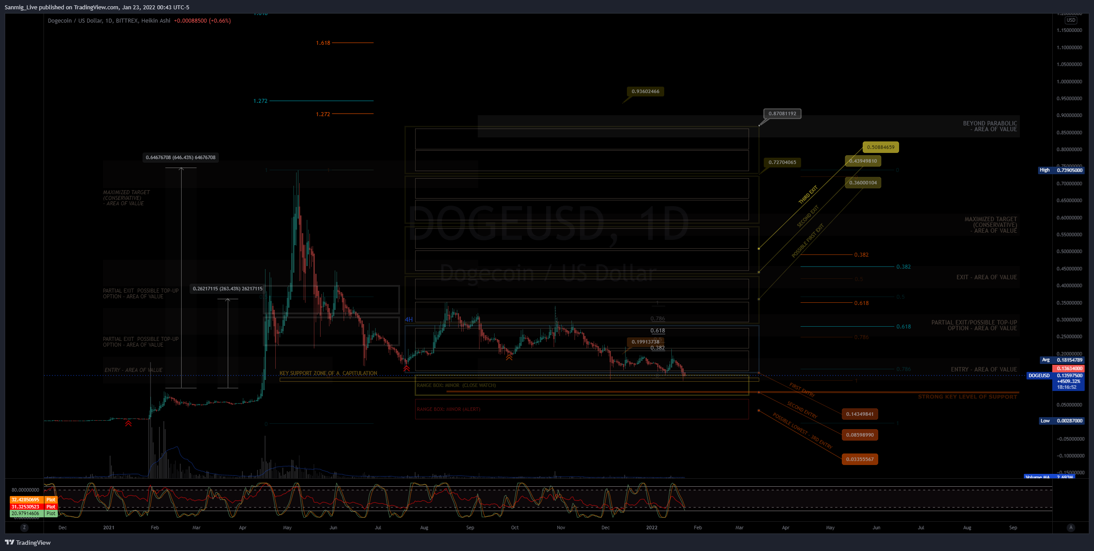
Task: Click the red 0.618 Fibonacci label at right
Action: pos(861,303)
